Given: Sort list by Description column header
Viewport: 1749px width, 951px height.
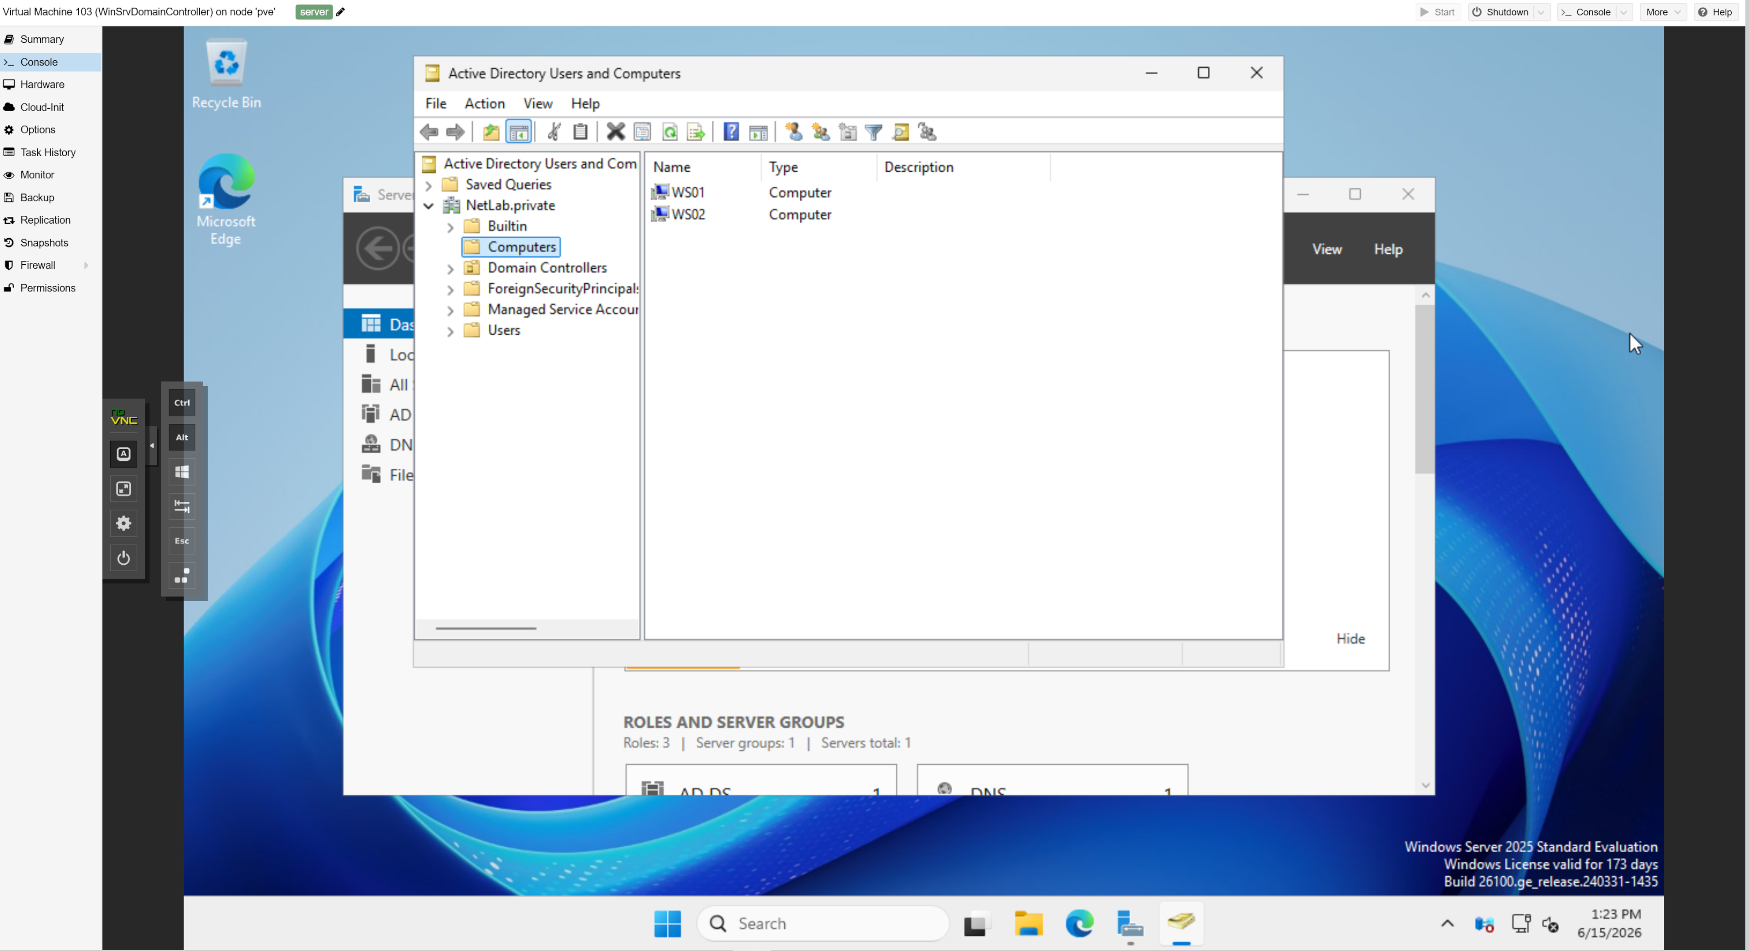Looking at the screenshot, I should click(963, 167).
